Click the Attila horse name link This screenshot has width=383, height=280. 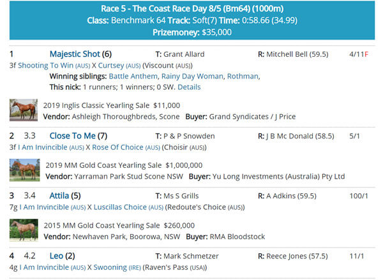tap(59, 196)
